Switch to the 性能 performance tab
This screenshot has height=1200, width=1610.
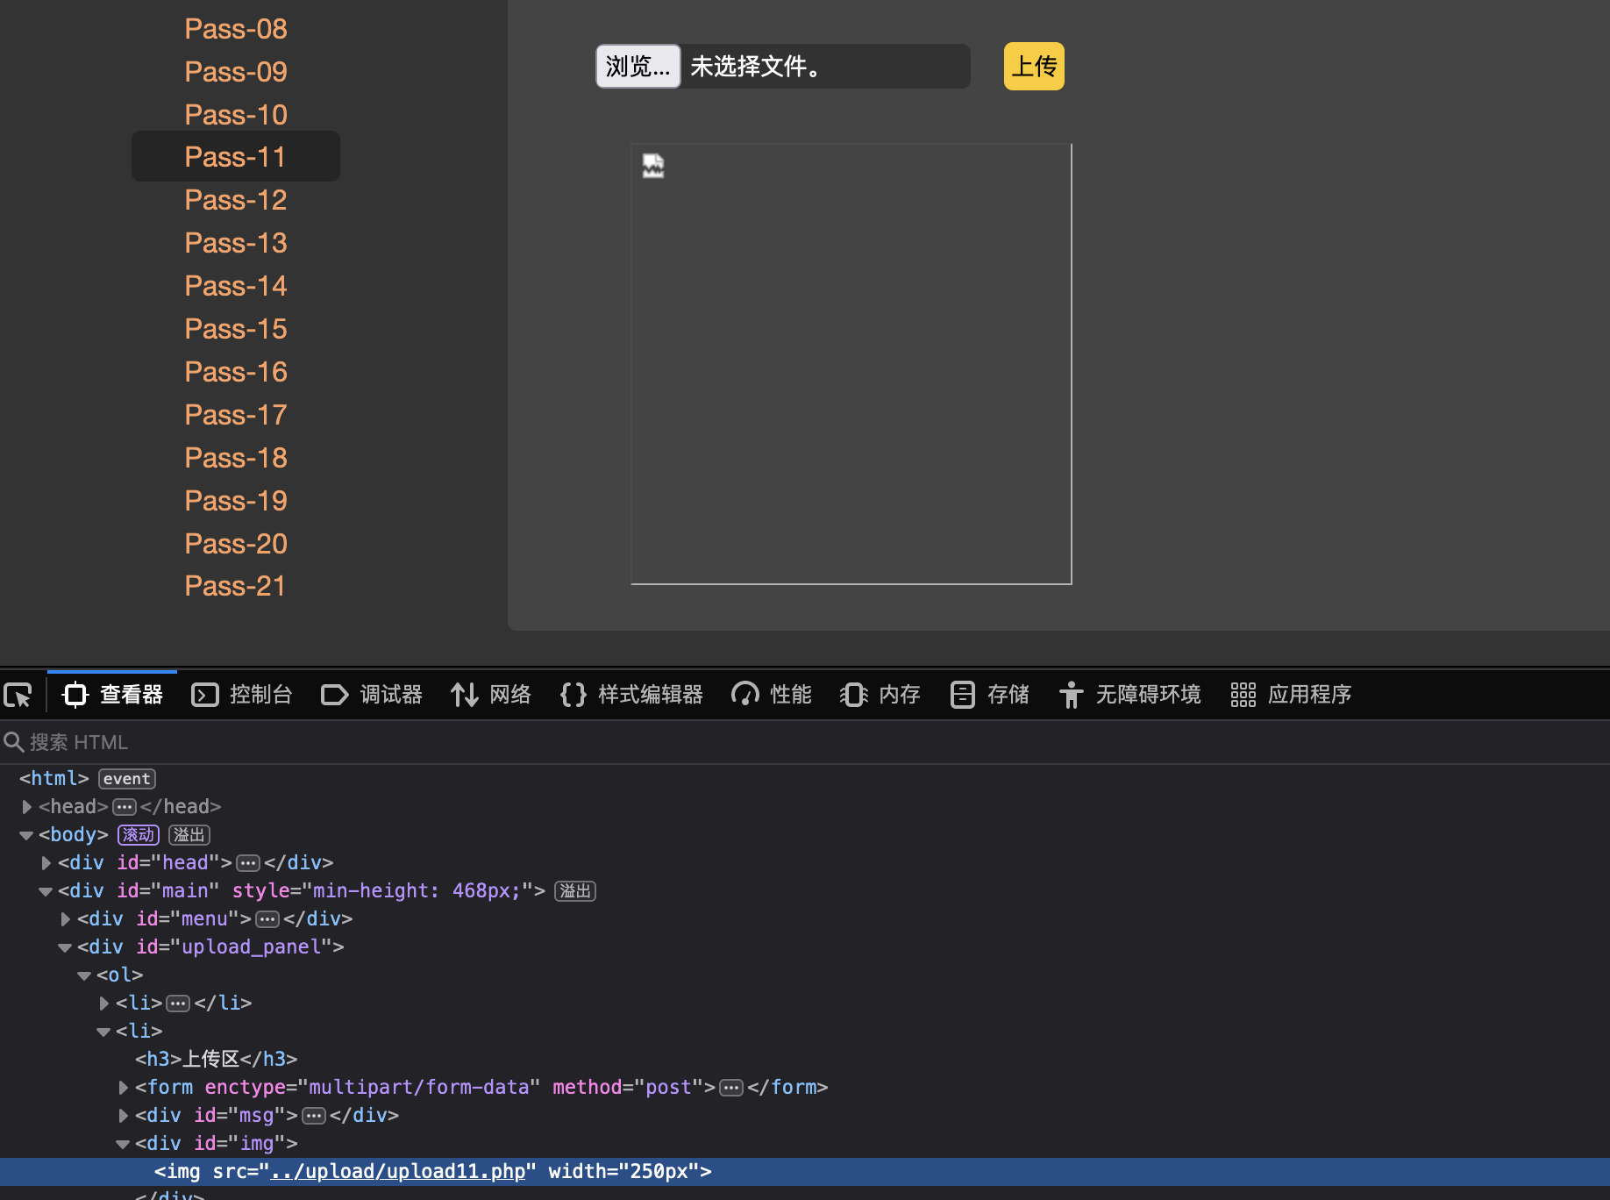point(772,695)
